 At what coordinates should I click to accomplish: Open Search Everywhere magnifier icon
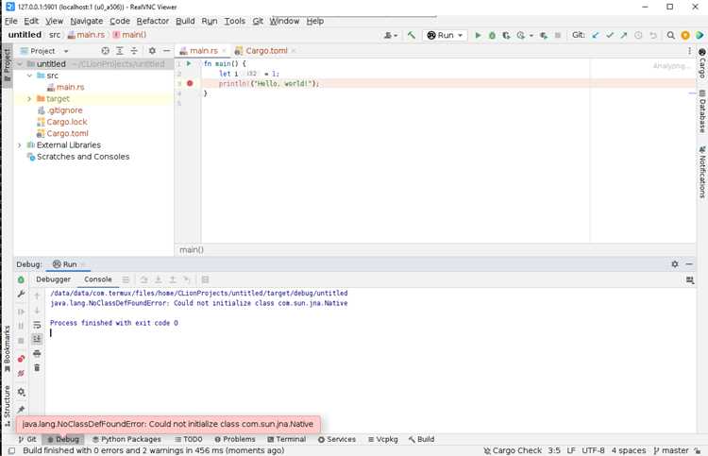[671, 35]
